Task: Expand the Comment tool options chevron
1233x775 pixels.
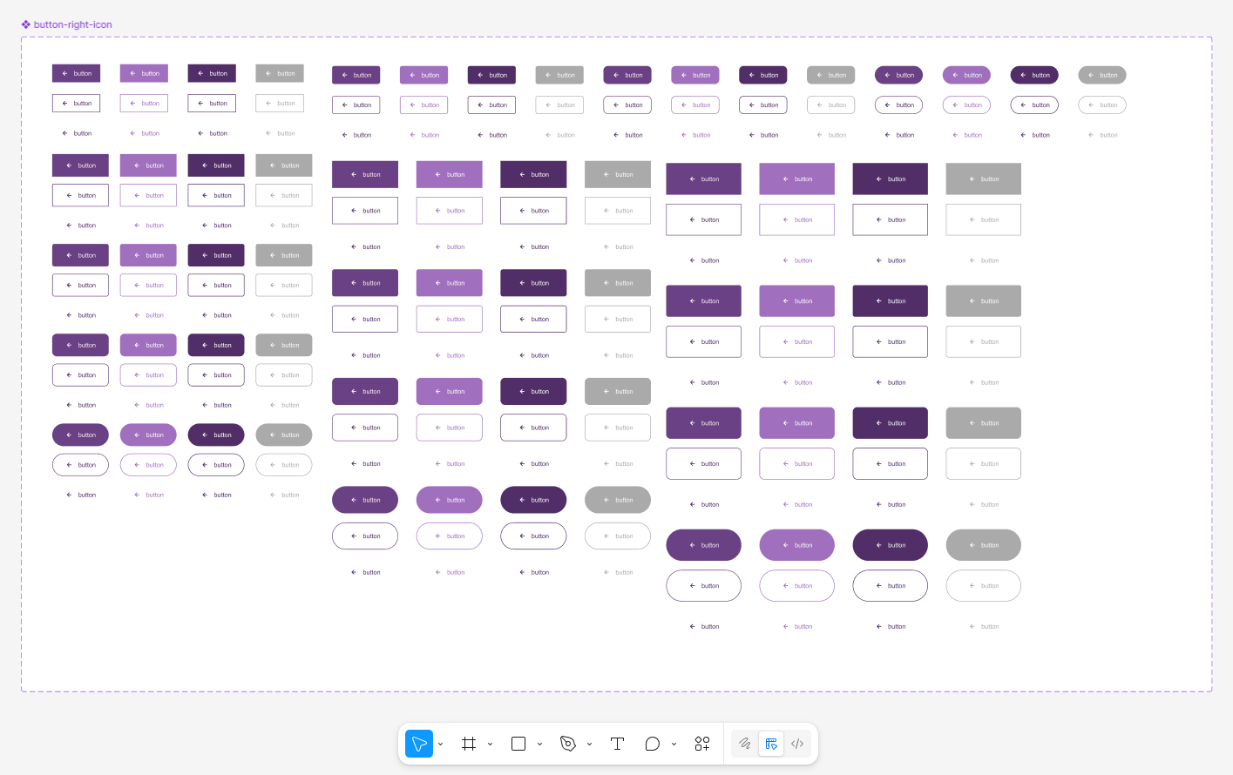Action: pyautogui.click(x=674, y=744)
